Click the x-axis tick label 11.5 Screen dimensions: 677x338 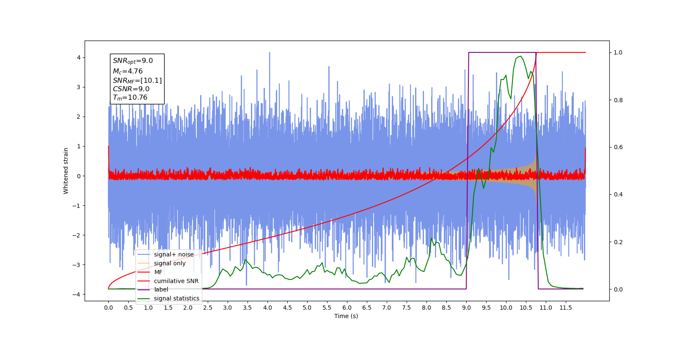[566, 308]
